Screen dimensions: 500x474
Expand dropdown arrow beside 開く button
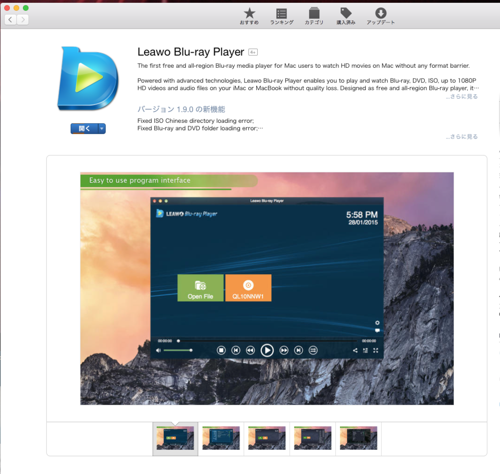(102, 128)
